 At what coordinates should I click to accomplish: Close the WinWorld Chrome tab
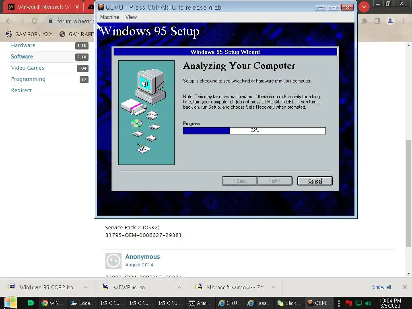(77, 7)
